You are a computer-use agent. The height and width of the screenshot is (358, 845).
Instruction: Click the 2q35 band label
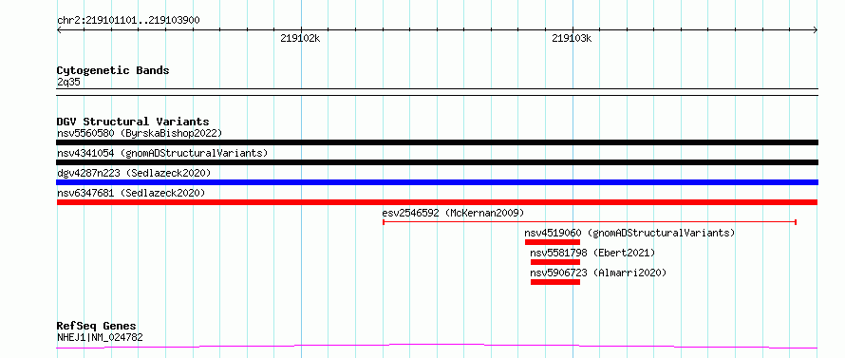tap(68, 82)
